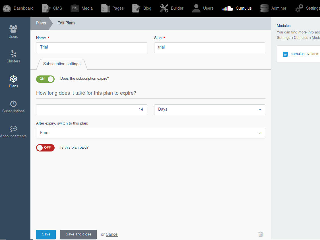Open the Adminer menu label
Image resolution: width=320 pixels, height=240 pixels.
[279, 8]
